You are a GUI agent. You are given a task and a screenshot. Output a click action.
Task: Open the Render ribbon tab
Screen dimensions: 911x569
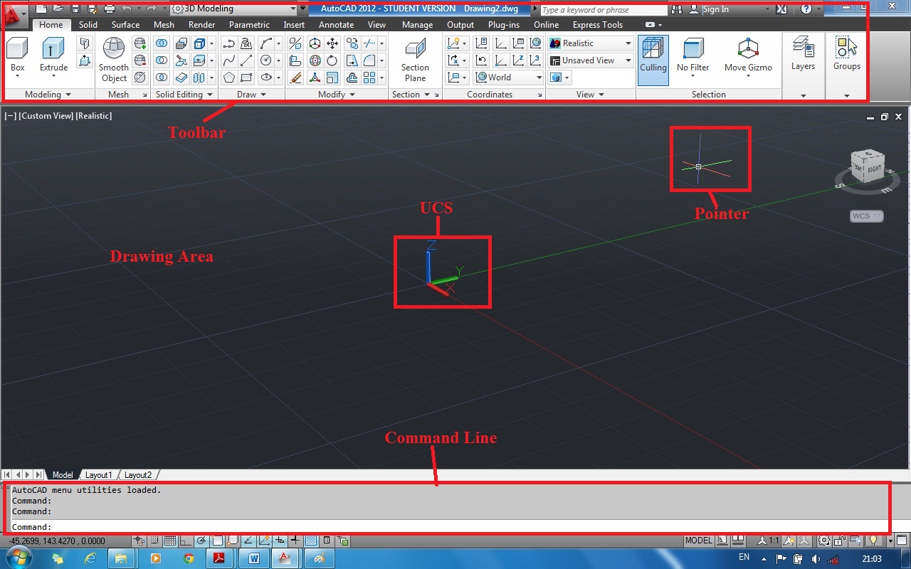(201, 25)
